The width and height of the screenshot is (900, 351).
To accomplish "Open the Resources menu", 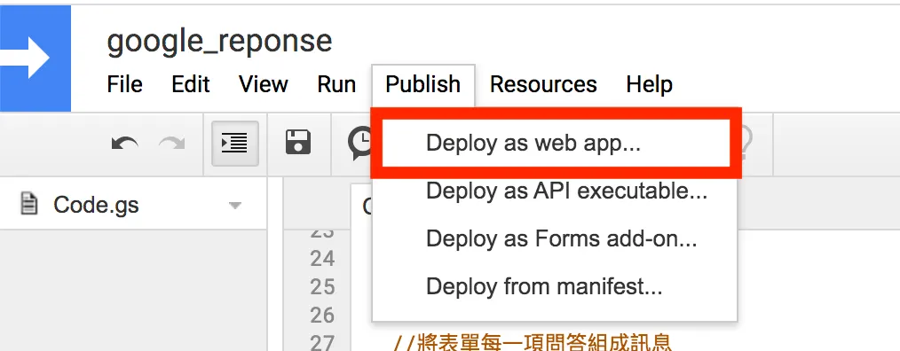I will (x=543, y=84).
